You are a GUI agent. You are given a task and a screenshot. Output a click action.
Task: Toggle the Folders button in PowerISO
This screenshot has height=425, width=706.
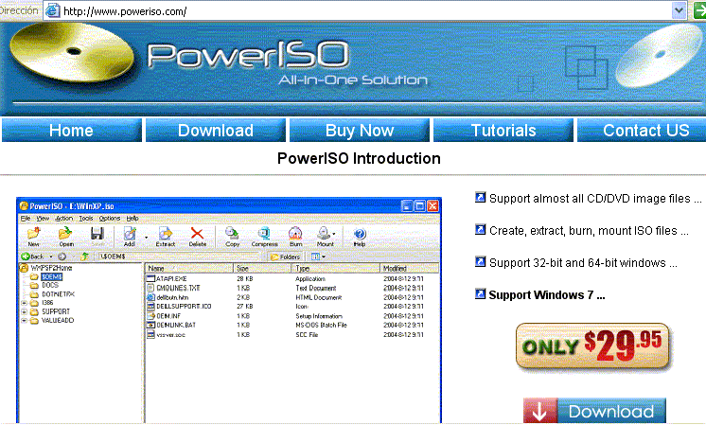(285, 257)
